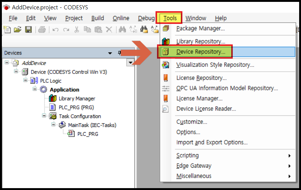Click the Print toolbar icon
Image resolution: width=301 pixels, height=190 pixels.
[42, 29]
